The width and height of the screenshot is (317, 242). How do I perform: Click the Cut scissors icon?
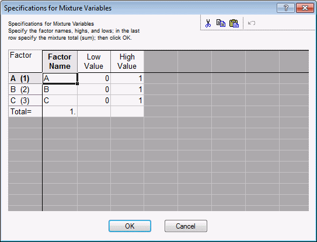(x=208, y=23)
